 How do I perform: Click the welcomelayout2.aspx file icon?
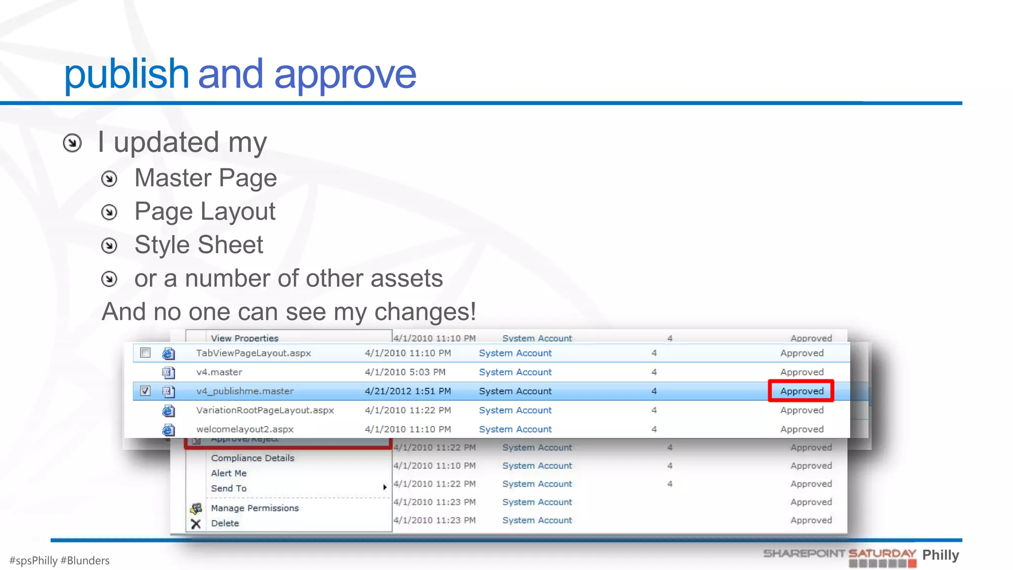pos(168,429)
